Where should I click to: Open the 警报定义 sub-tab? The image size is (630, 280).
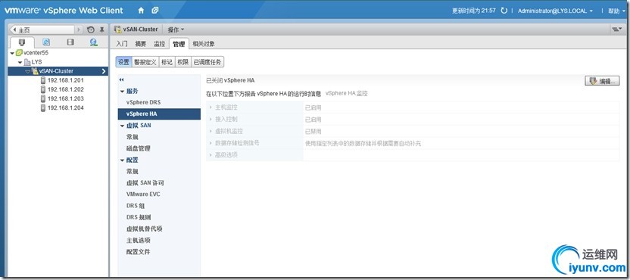coord(145,62)
